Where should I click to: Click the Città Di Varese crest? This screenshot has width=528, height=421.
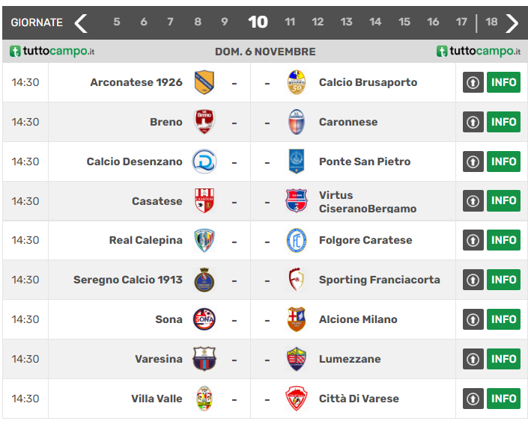(297, 399)
